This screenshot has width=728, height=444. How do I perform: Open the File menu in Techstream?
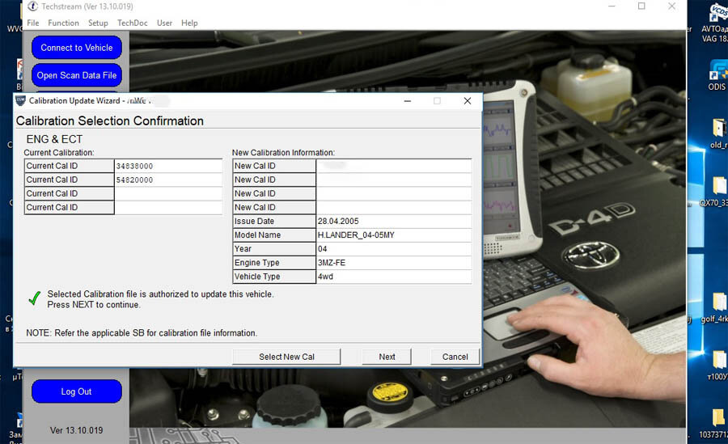click(33, 23)
